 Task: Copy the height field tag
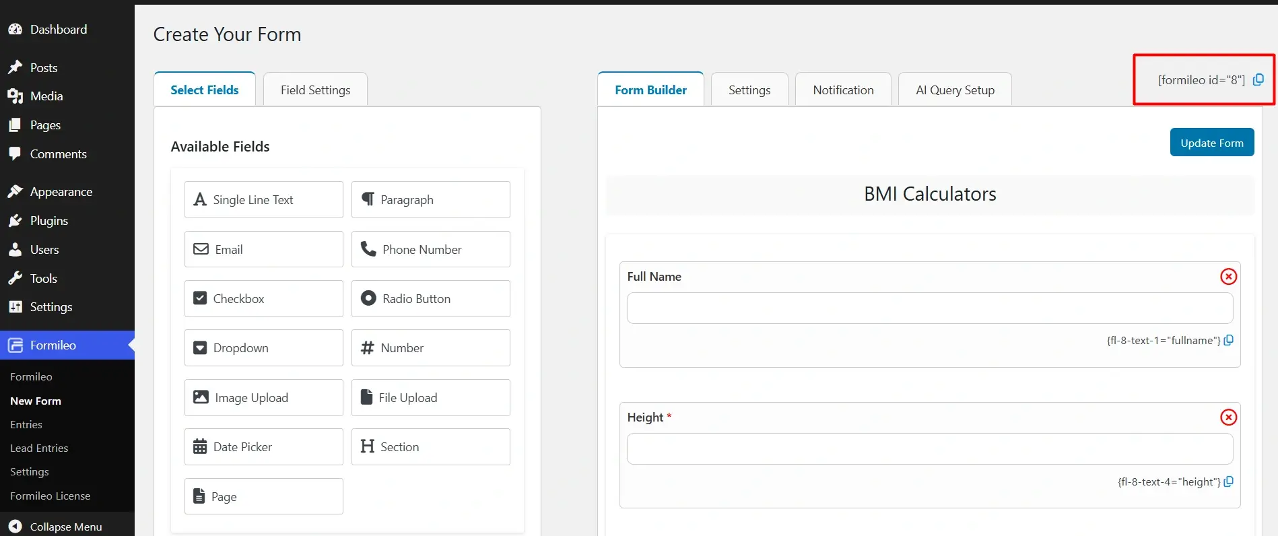point(1229,482)
